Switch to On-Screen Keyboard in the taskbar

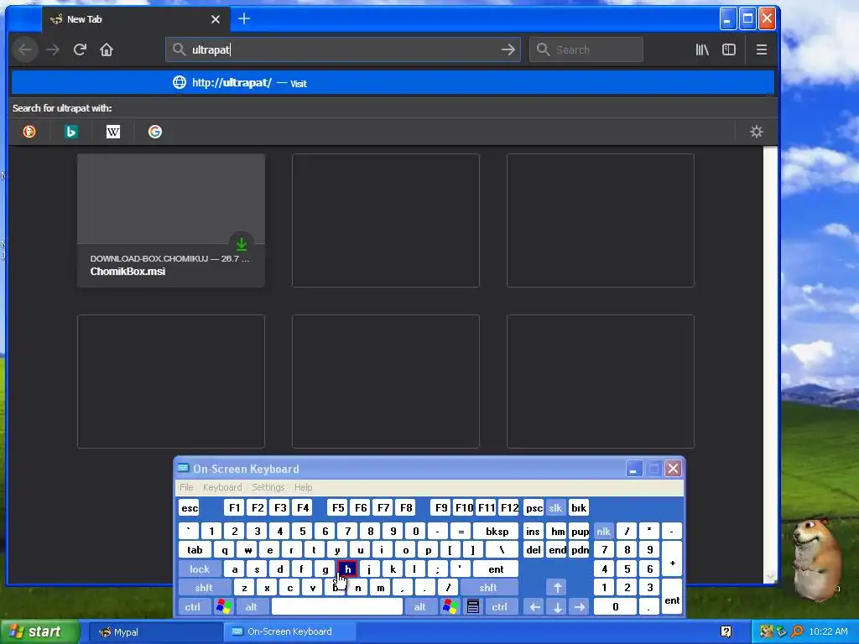289,632
